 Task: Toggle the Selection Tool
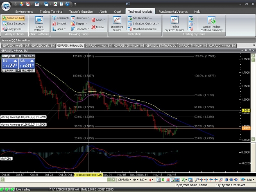[x=14, y=18]
